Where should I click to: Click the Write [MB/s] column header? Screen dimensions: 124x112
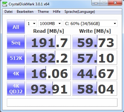pyautogui.click(x=95, y=31)
